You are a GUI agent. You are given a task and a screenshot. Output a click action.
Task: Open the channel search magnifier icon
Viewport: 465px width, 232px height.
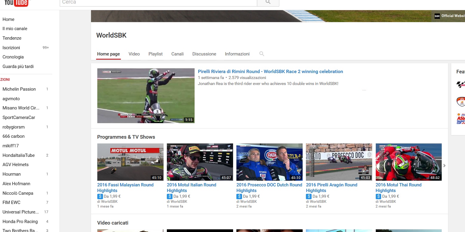[262, 54]
